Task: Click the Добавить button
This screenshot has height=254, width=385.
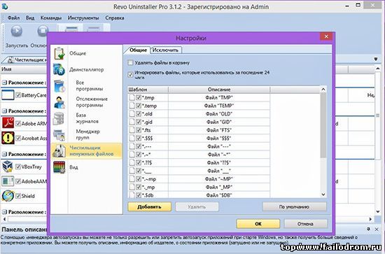Action: point(149,206)
